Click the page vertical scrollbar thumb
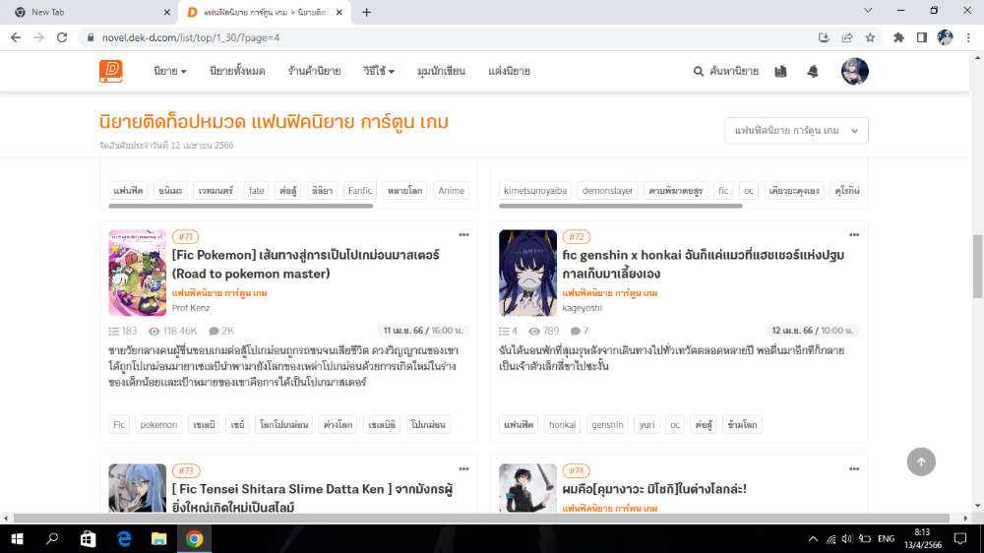This screenshot has width=984, height=553. [x=978, y=267]
